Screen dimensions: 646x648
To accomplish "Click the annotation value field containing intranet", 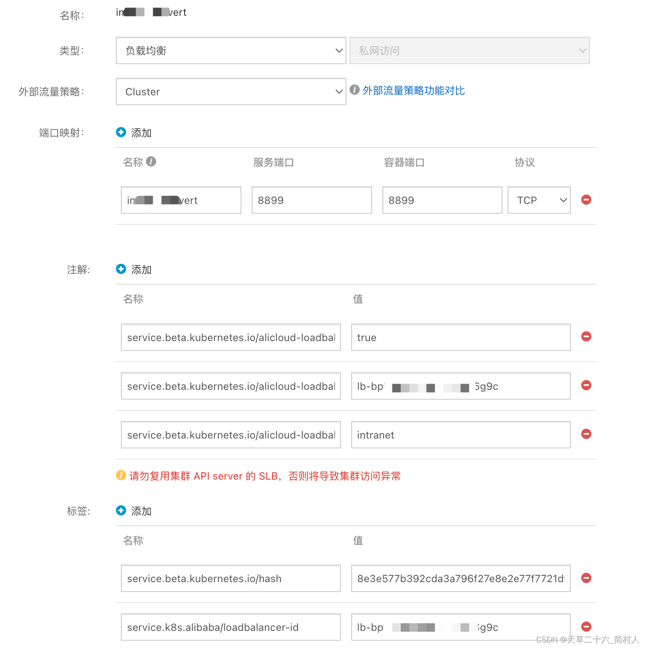I will [461, 435].
